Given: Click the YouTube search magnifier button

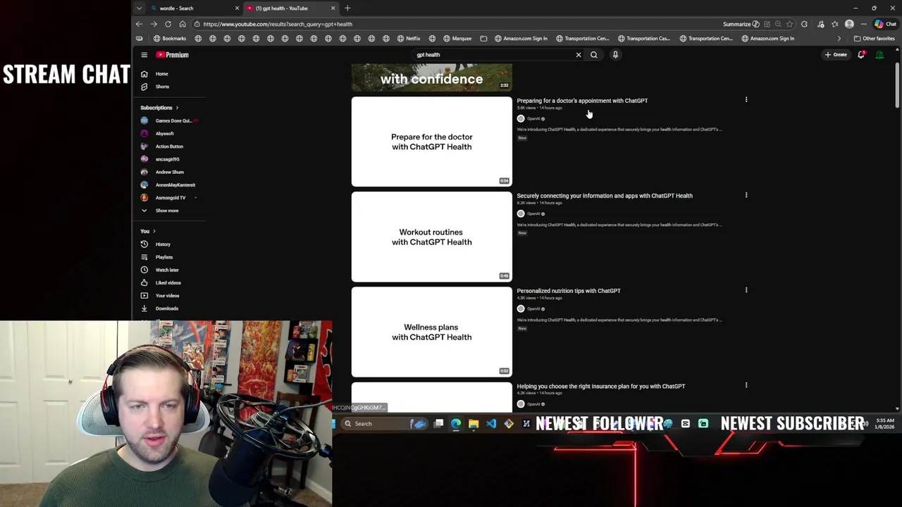Looking at the screenshot, I should point(594,55).
